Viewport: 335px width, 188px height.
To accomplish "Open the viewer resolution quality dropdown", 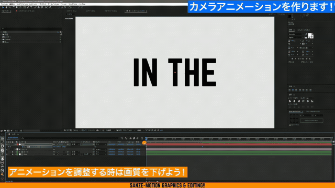I will [110, 130].
